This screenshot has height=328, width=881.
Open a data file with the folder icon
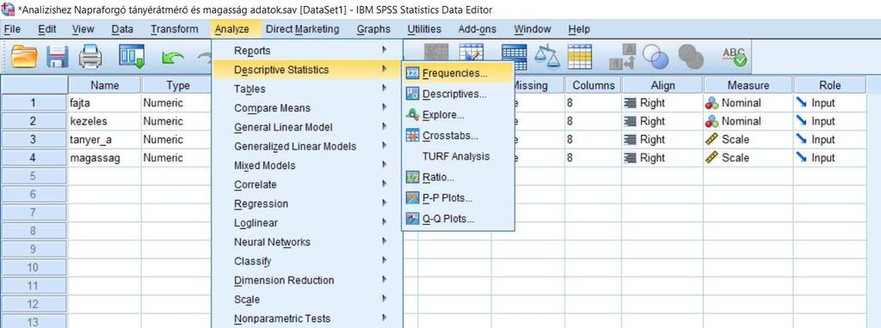pyautogui.click(x=24, y=58)
